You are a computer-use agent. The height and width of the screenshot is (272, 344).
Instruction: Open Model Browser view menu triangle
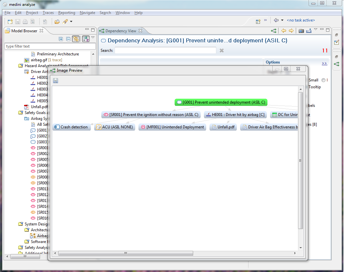(x=93, y=38)
